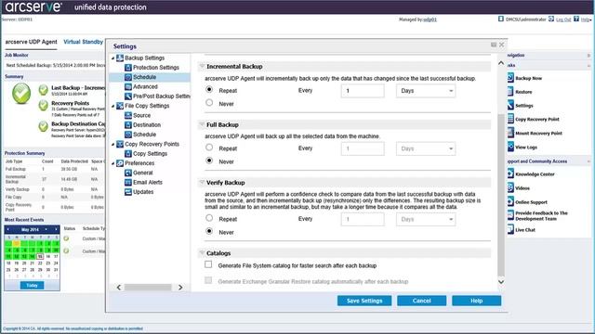595x334 pixels.
Task: Select Schedule under File Copy Settings
Action: (145, 135)
